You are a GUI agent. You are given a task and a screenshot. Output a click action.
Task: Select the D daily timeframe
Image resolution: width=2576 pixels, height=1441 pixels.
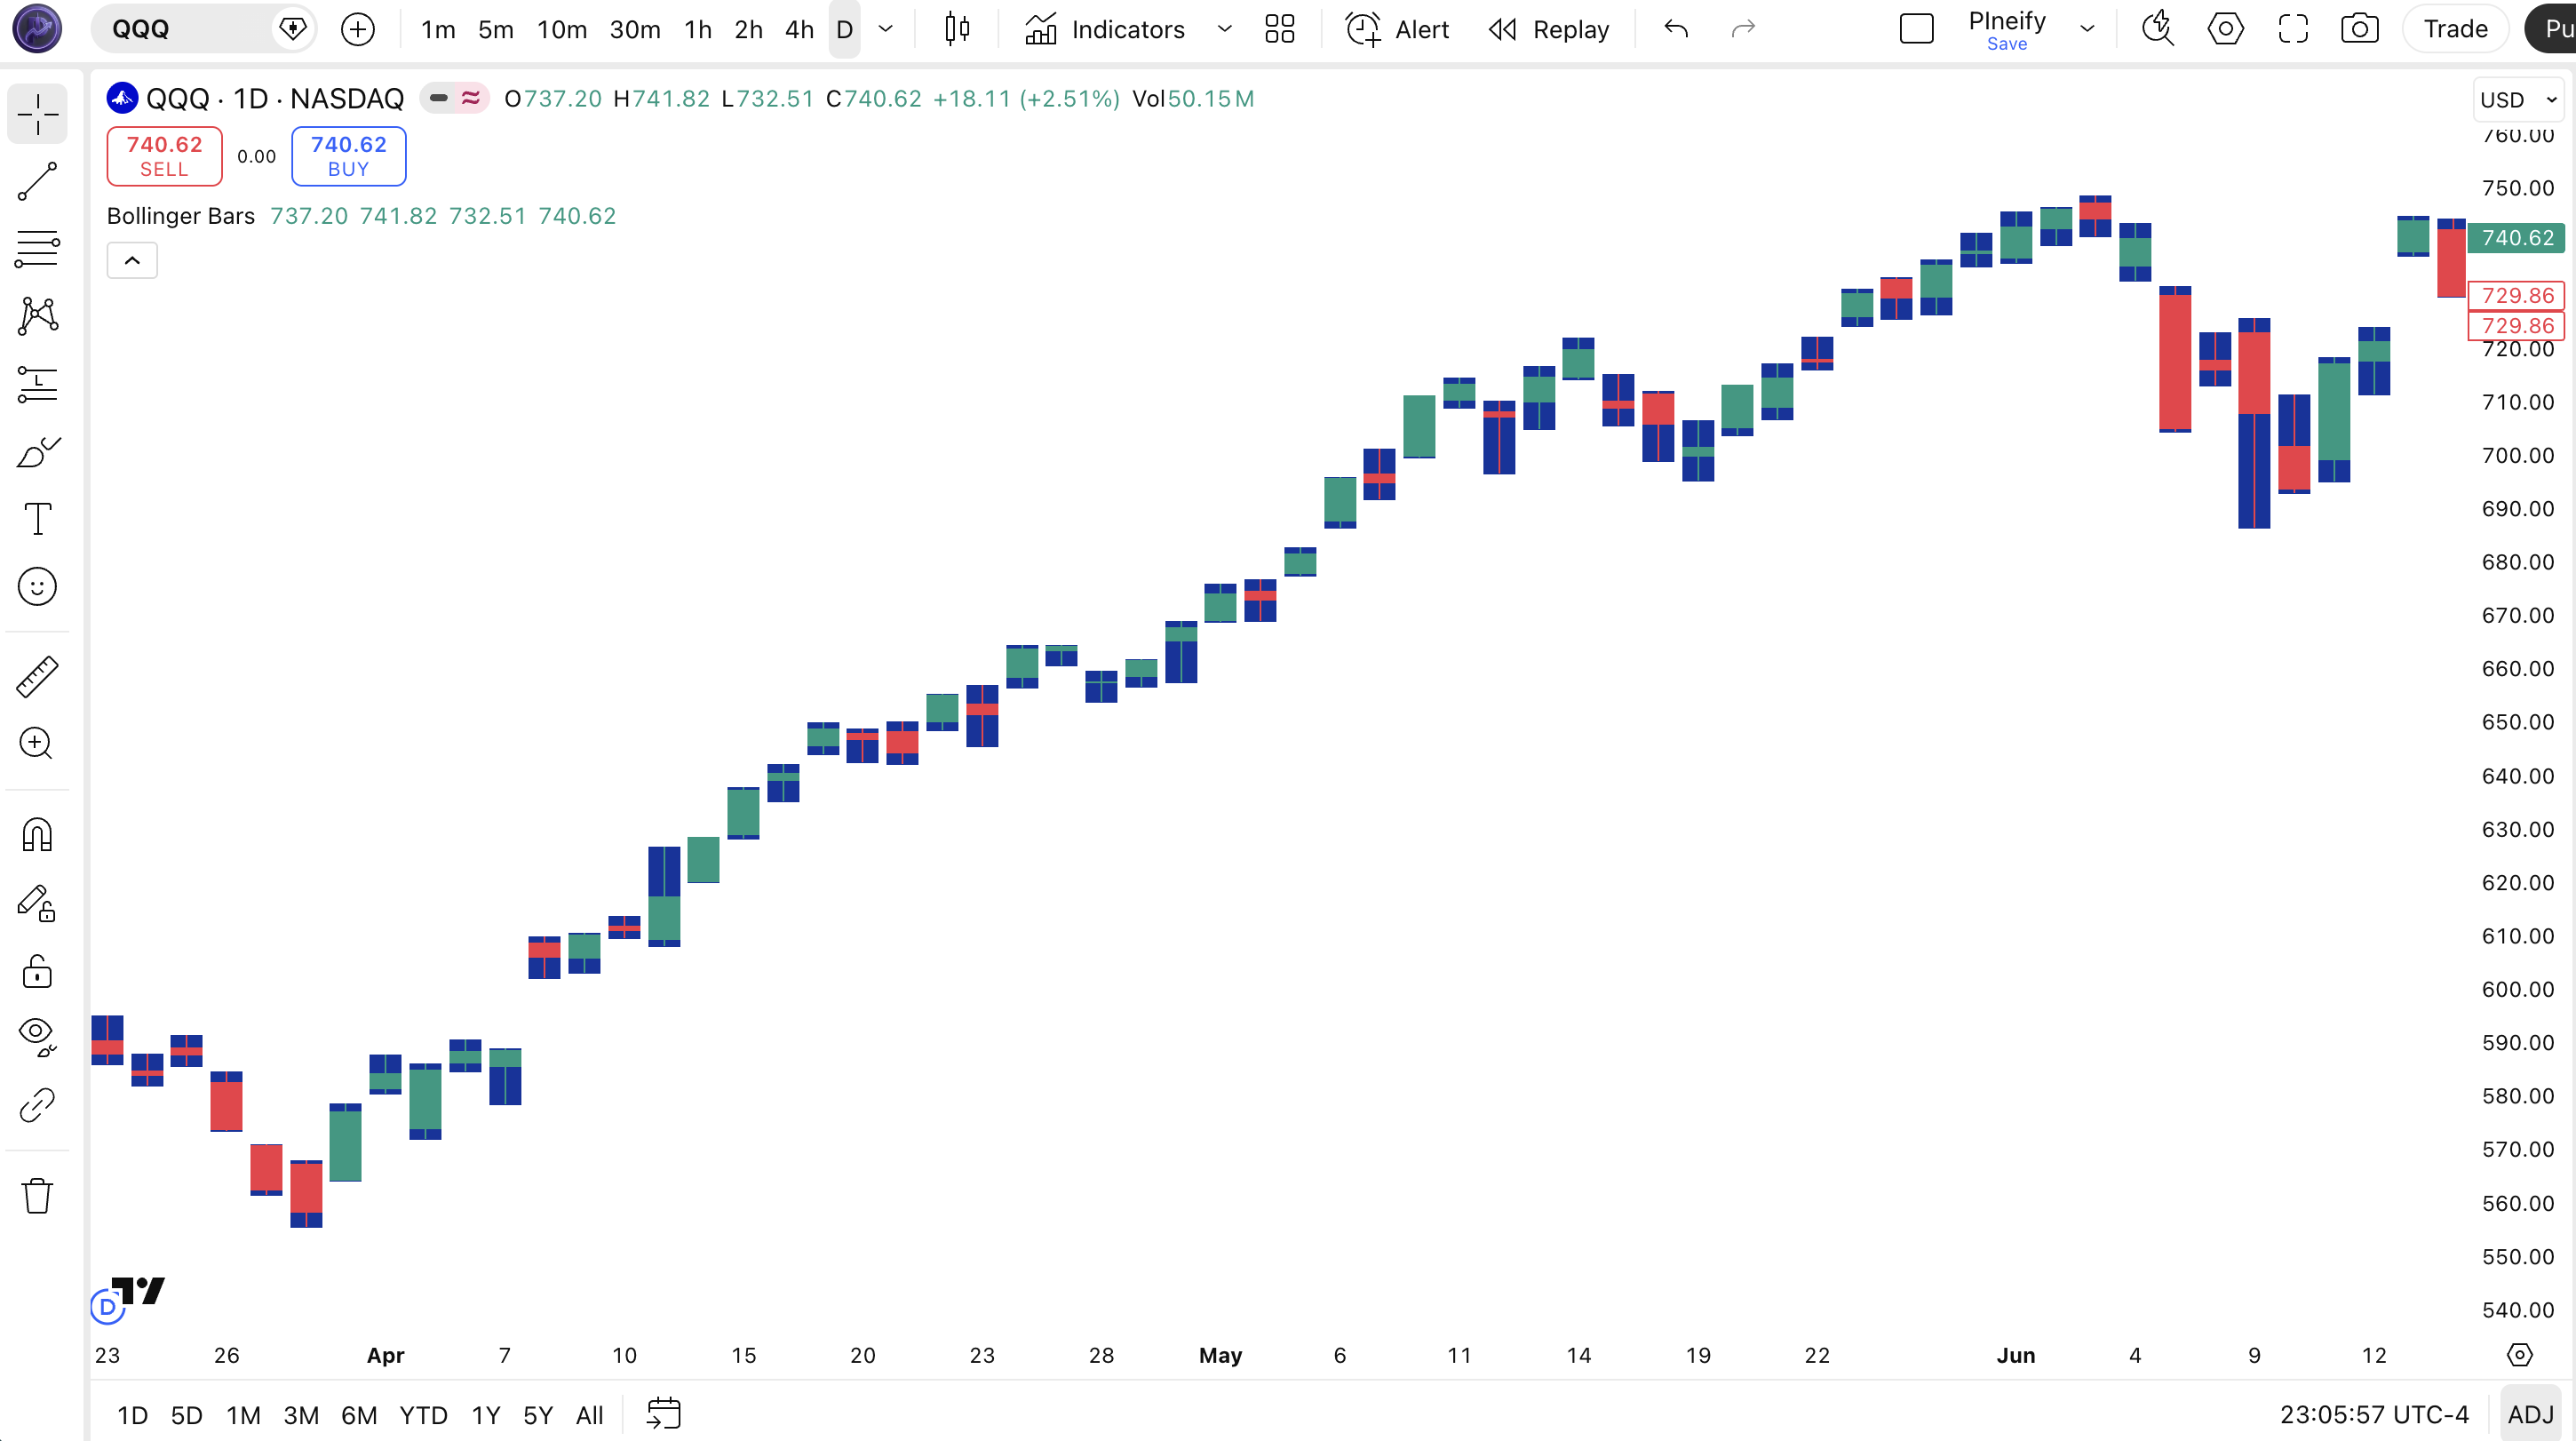point(844,29)
